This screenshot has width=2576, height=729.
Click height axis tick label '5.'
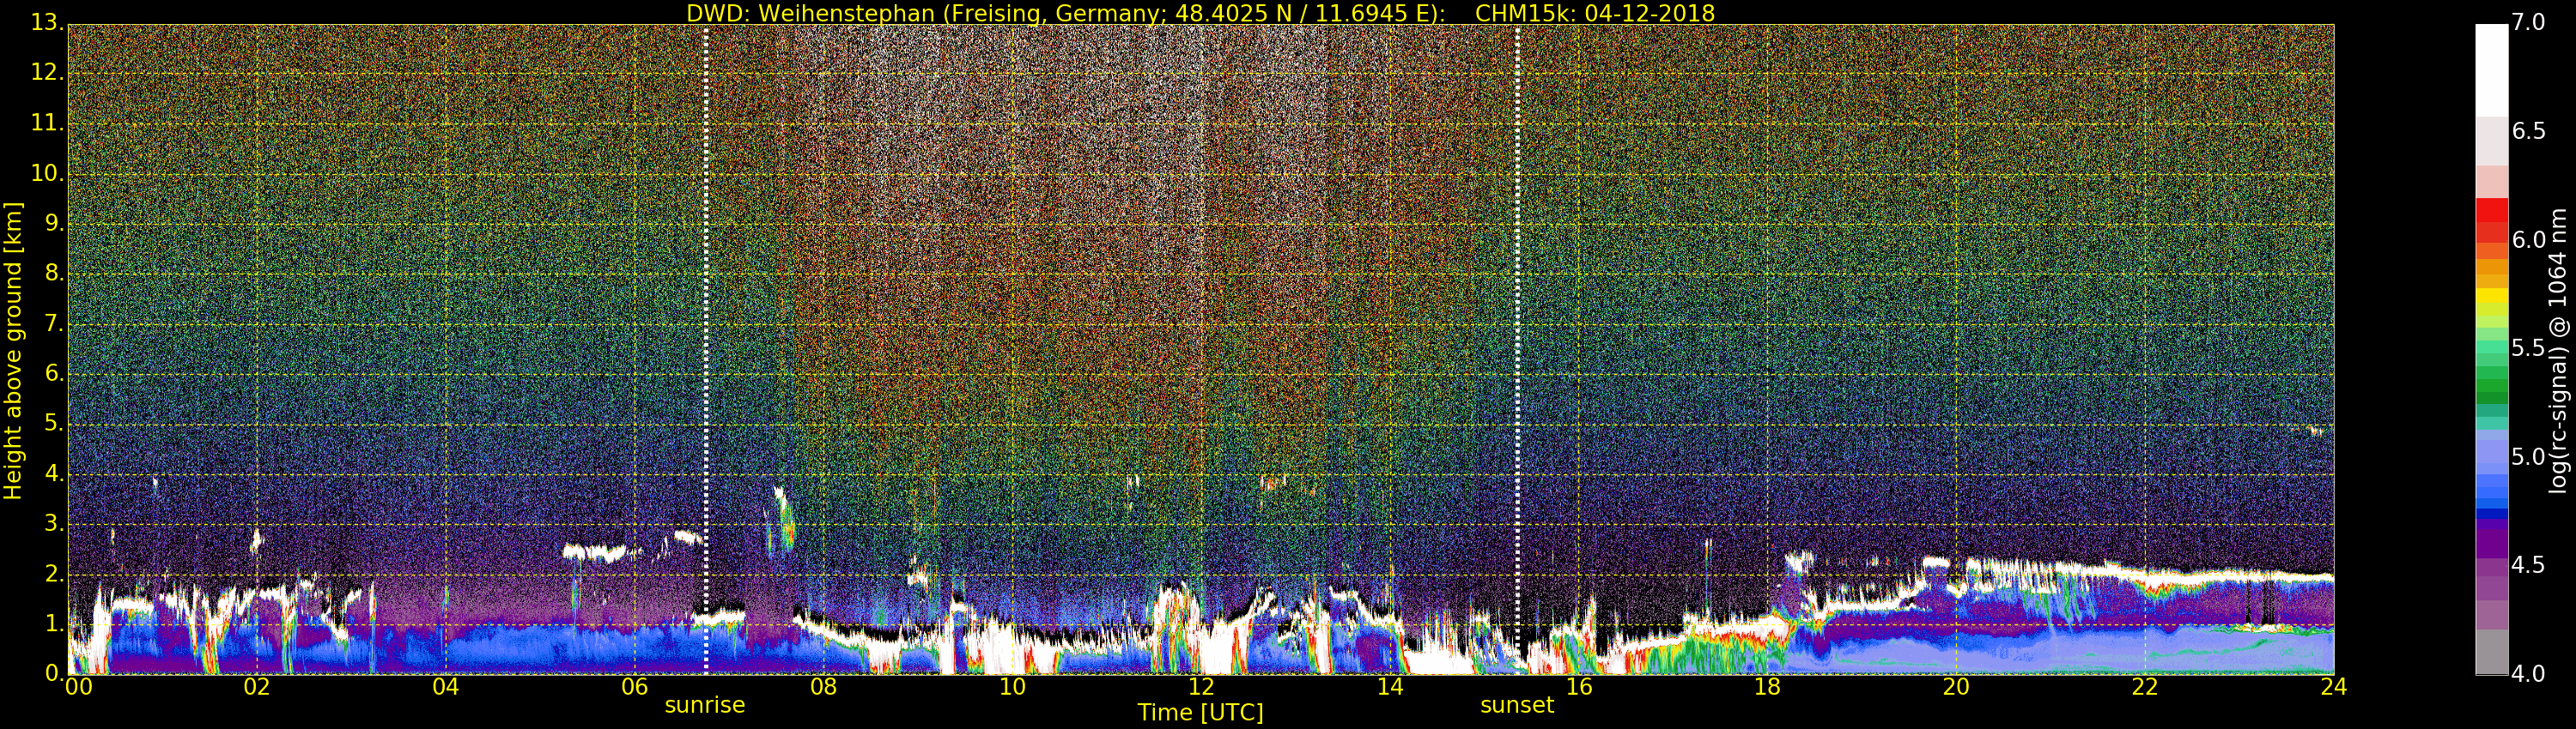click(x=54, y=423)
